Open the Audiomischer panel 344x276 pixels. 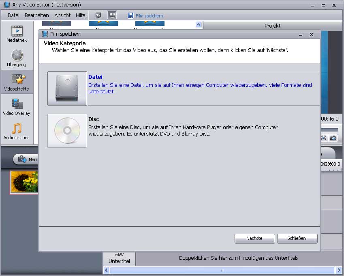[17, 131]
